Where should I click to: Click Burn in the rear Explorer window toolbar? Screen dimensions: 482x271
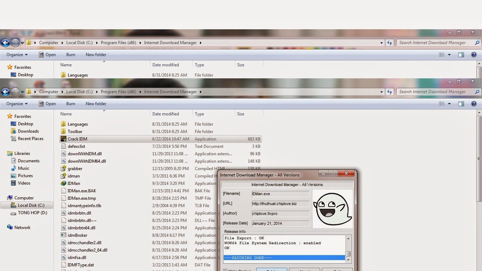click(71, 55)
